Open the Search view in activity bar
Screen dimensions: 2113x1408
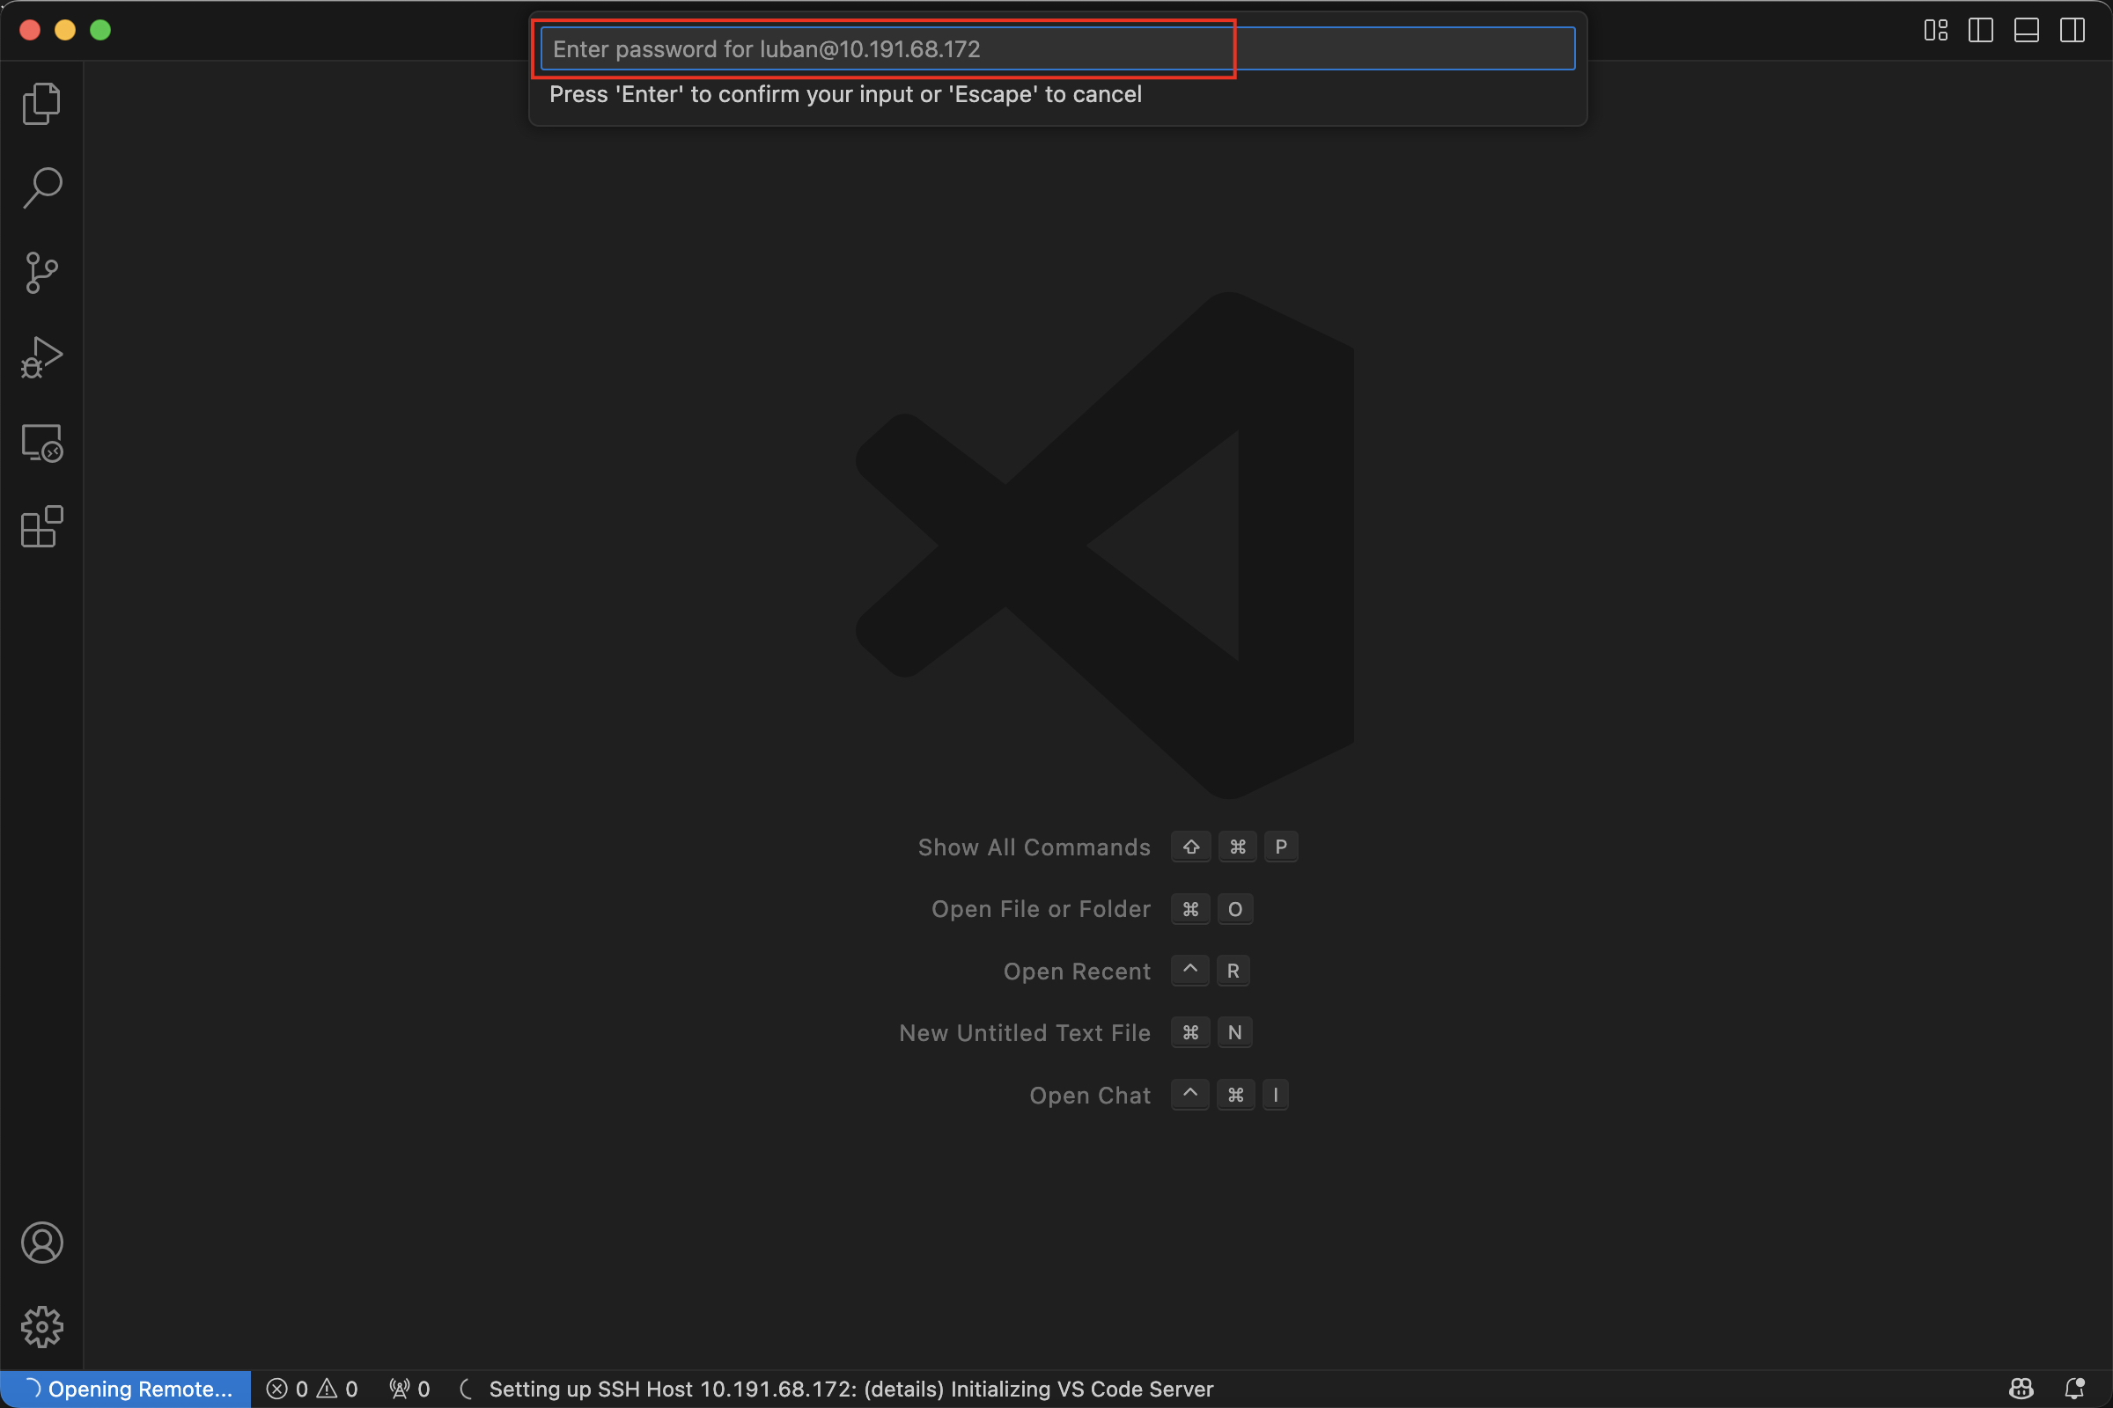pyautogui.click(x=41, y=187)
